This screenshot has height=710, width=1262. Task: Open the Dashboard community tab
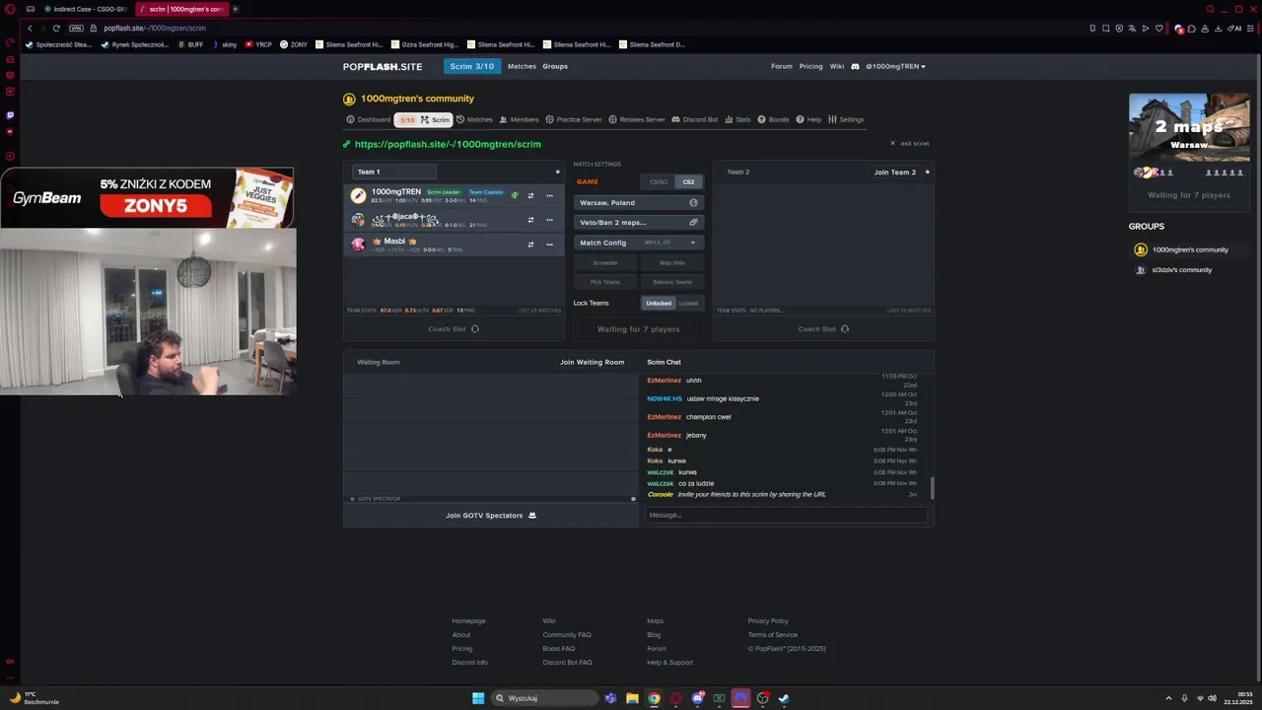pos(368,119)
